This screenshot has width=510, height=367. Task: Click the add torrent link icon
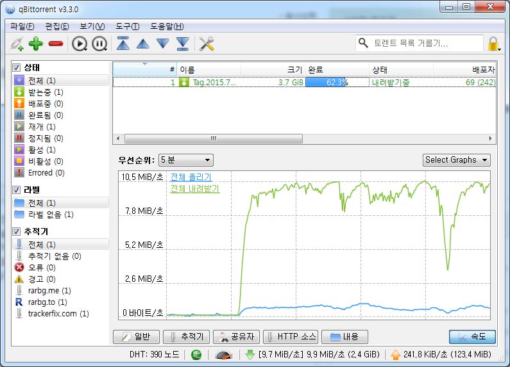(16, 44)
